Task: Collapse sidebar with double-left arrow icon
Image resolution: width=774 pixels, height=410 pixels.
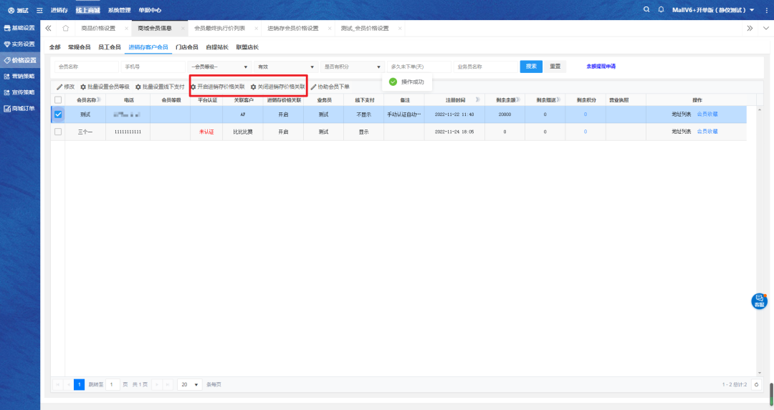Action: (x=48, y=29)
